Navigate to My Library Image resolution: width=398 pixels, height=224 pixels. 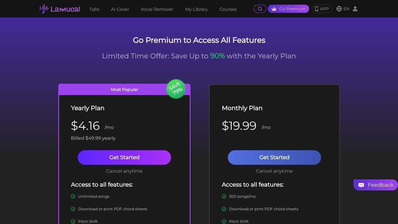(x=196, y=9)
